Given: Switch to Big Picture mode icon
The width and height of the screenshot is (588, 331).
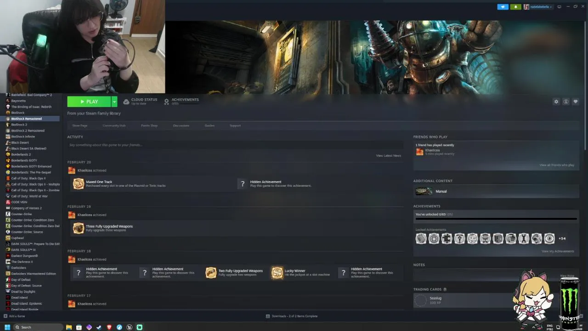Looking at the screenshot, I should pyautogui.click(x=559, y=7).
